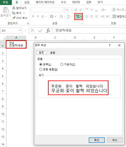Toggle underline 가 formatting
The height and width of the screenshot is (147, 126).
pyautogui.click(x=42, y=16)
